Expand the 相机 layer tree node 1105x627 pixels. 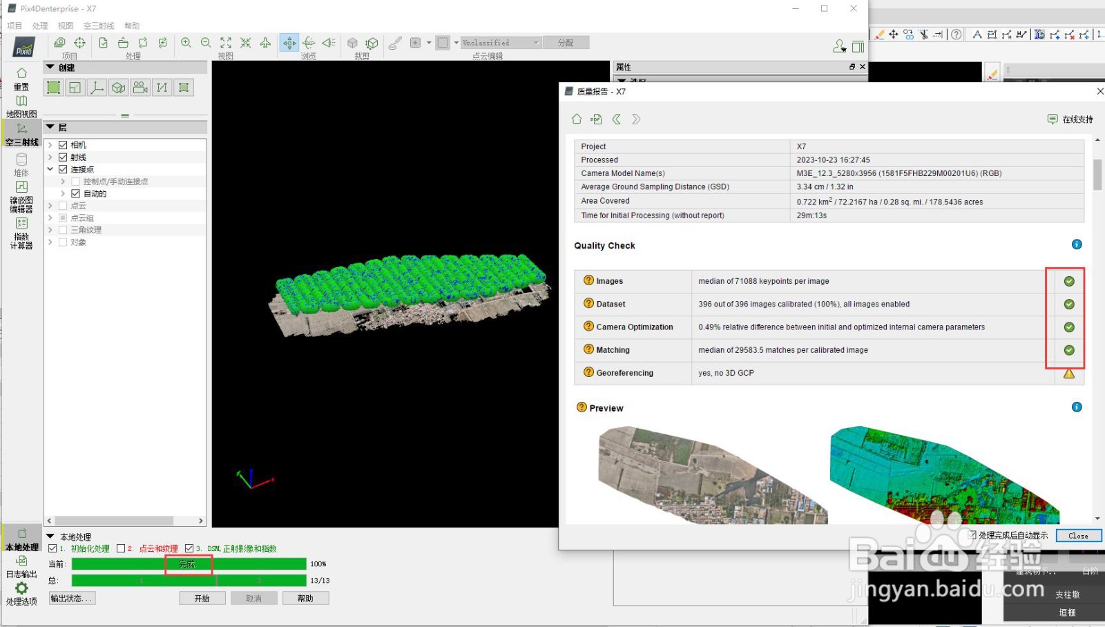click(x=50, y=145)
